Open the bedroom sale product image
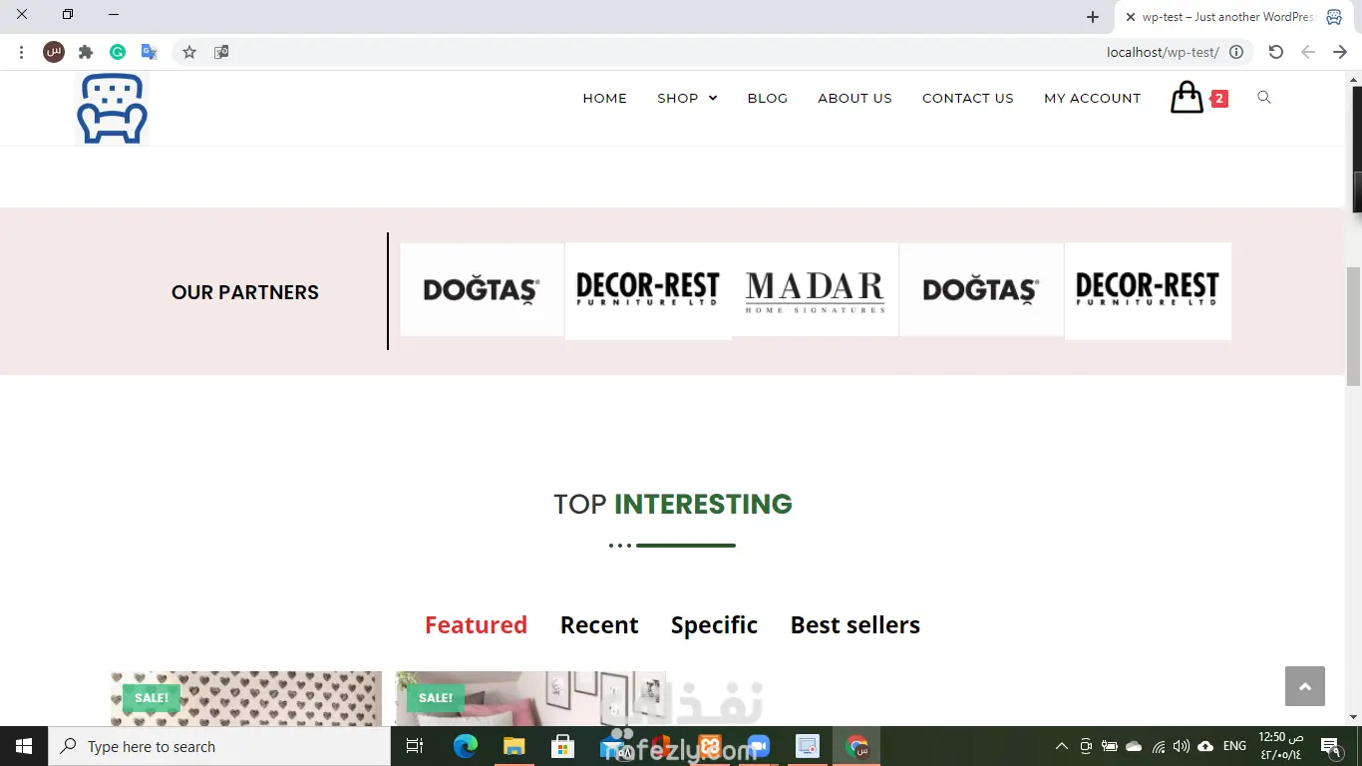 pyautogui.click(x=530, y=698)
